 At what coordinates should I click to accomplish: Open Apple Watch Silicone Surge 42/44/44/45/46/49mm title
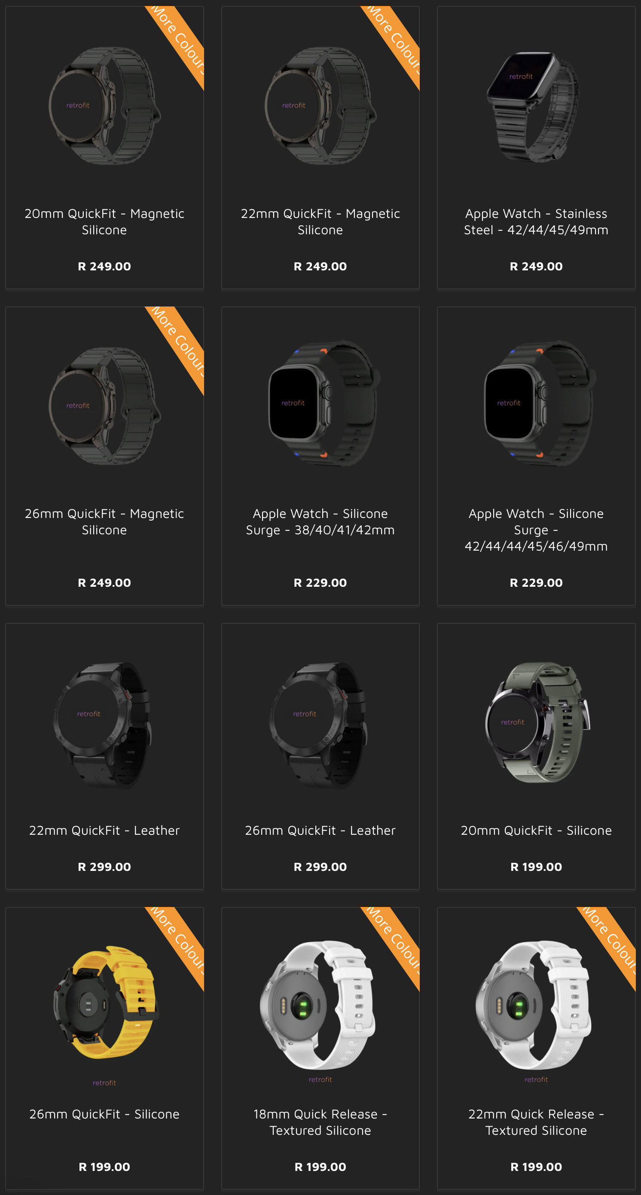[x=536, y=530]
